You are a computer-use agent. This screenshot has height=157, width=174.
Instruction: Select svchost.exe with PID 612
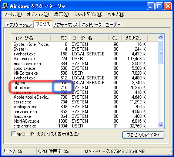tap(84, 78)
